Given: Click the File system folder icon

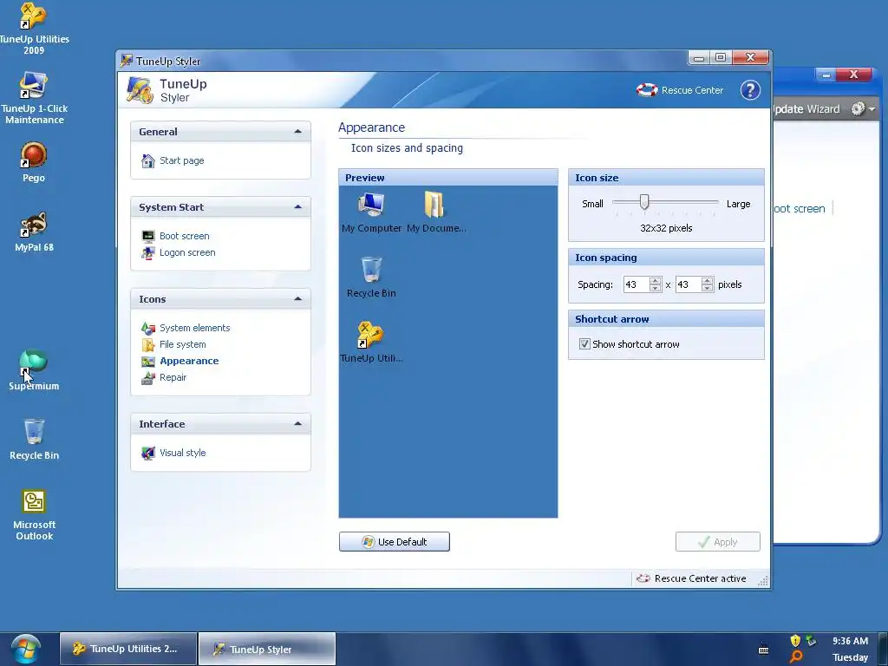Looking at the screenshot, I should 147,344.
